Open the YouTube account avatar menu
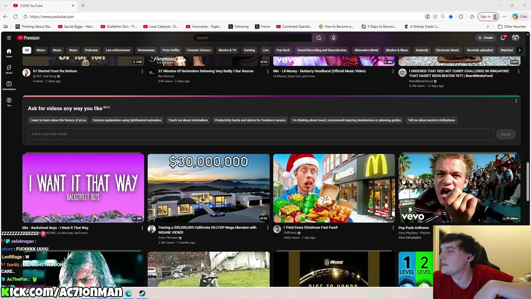Image resolution: width=531 pixels, height=299 pixels. [516, 38]
